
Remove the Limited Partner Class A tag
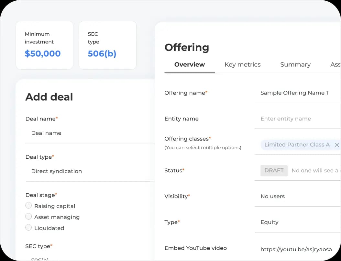click(x=336, y=145)
